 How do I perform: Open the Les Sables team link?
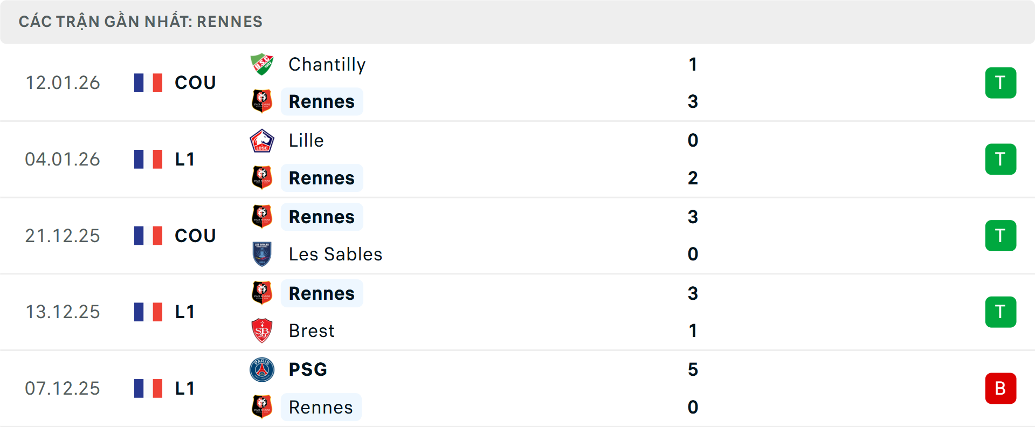pos(335,254)
